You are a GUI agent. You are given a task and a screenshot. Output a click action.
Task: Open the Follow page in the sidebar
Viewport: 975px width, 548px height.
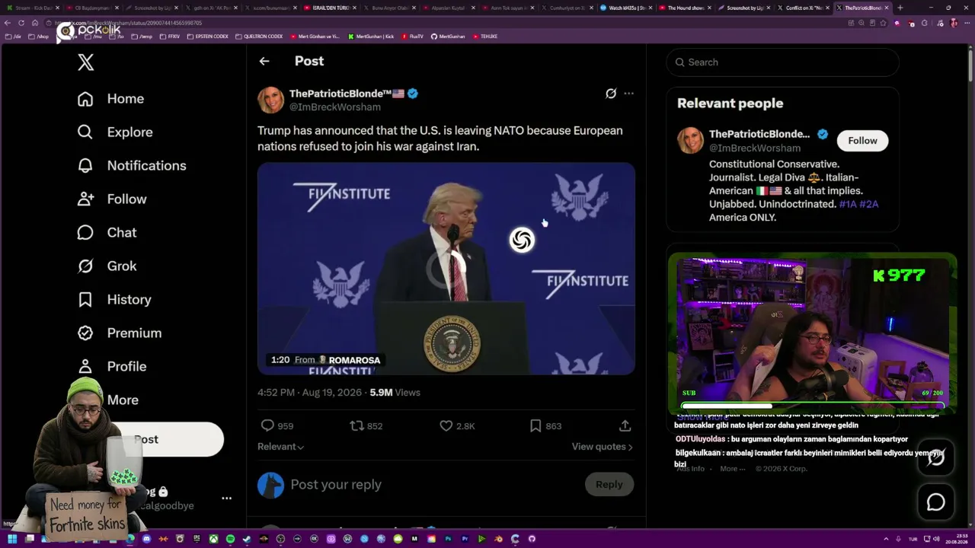pos(111,199)
